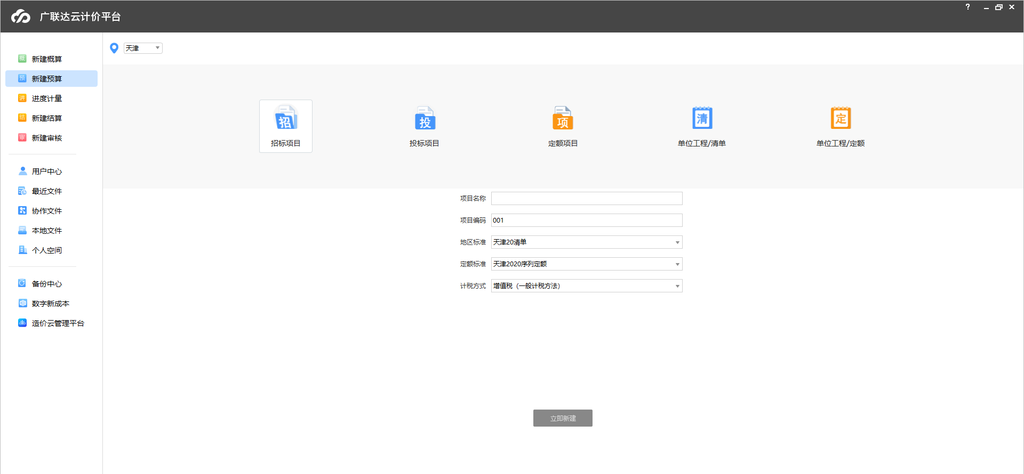Image resolution: width=1024 pixels, height=474 pixels.
Task: Open 造价云管理平台 link
Action: click(51, 323)
